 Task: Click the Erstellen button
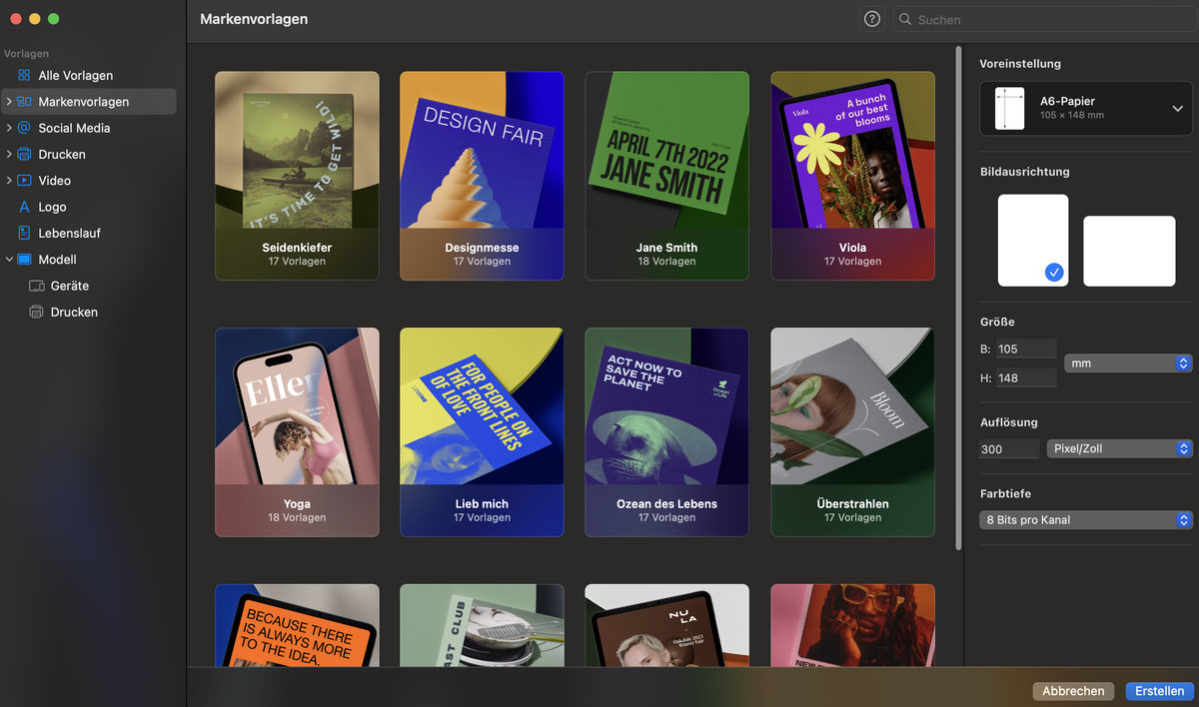coord(1159,691)
